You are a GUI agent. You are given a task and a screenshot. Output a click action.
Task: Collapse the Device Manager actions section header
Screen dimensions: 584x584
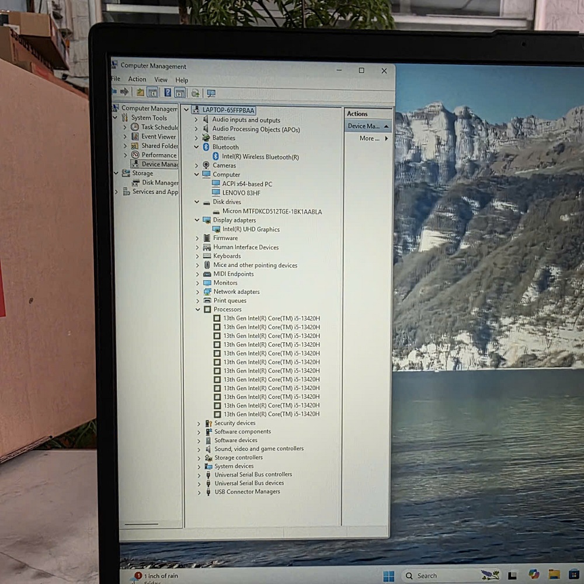386,126
